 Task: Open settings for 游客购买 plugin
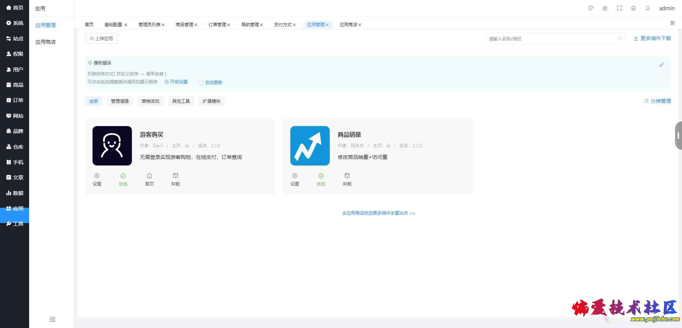pyautogui.click(x=97, y=179)
